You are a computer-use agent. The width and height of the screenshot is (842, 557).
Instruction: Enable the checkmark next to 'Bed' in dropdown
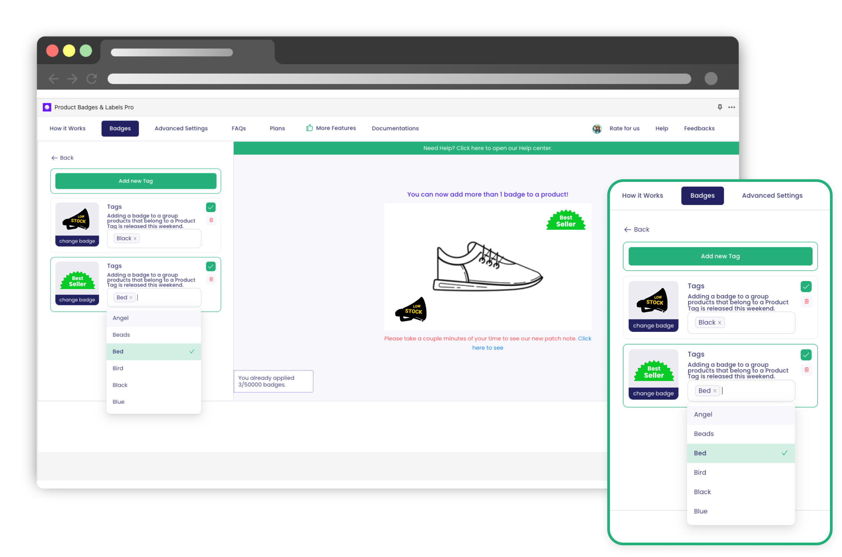click(191, 351)
